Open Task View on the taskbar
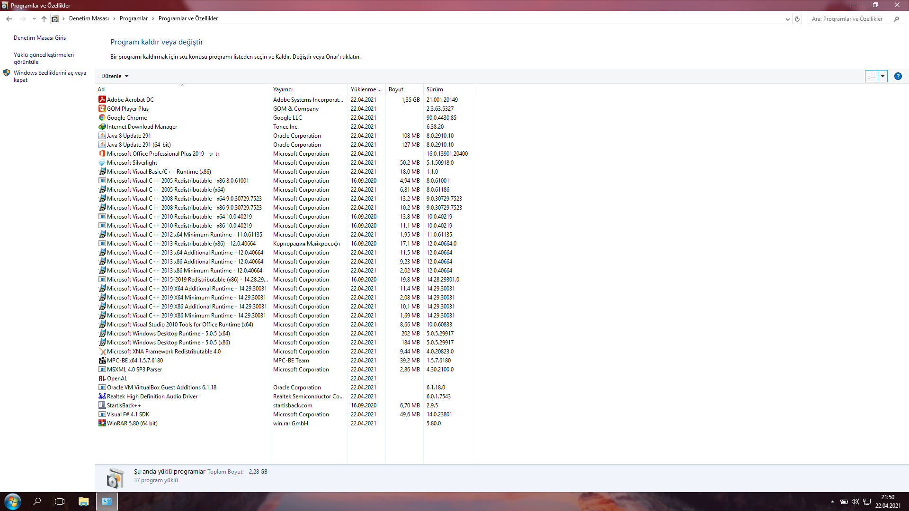909x511 pixels. (60, 502)
